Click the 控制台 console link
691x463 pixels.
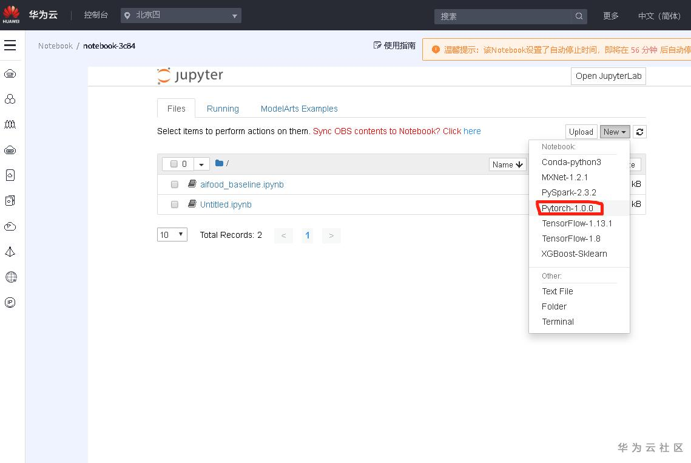coord(96,15)
